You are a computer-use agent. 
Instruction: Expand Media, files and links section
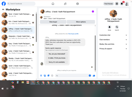[x=113, y=44]
